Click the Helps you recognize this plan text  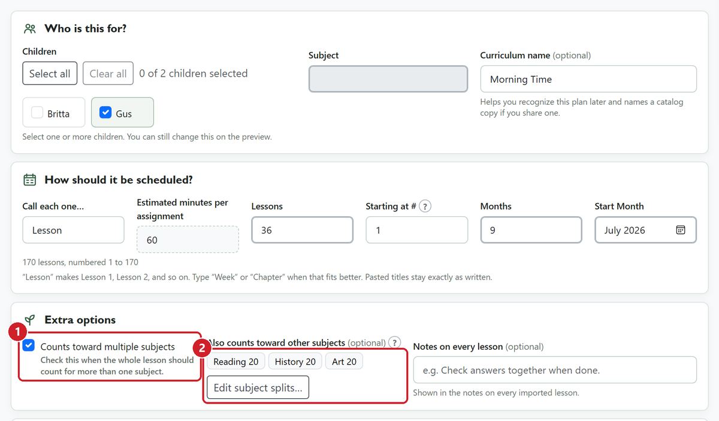(582, 107)
